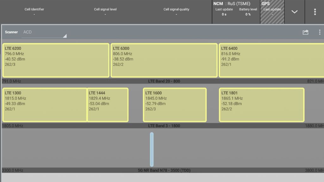Select the LTE 6200 cell showing -40.52 dBm
324x182 pixels.
click(x=56, y=59)
